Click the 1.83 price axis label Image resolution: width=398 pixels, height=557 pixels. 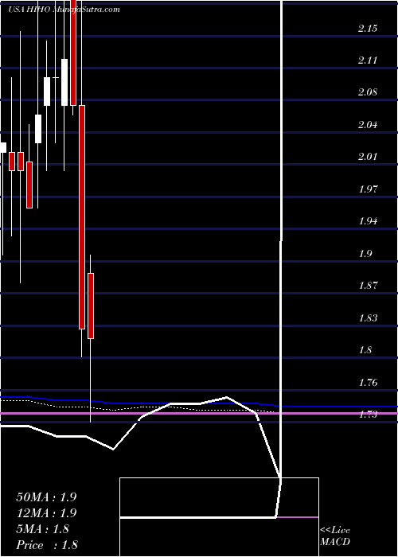pos(368,318)
